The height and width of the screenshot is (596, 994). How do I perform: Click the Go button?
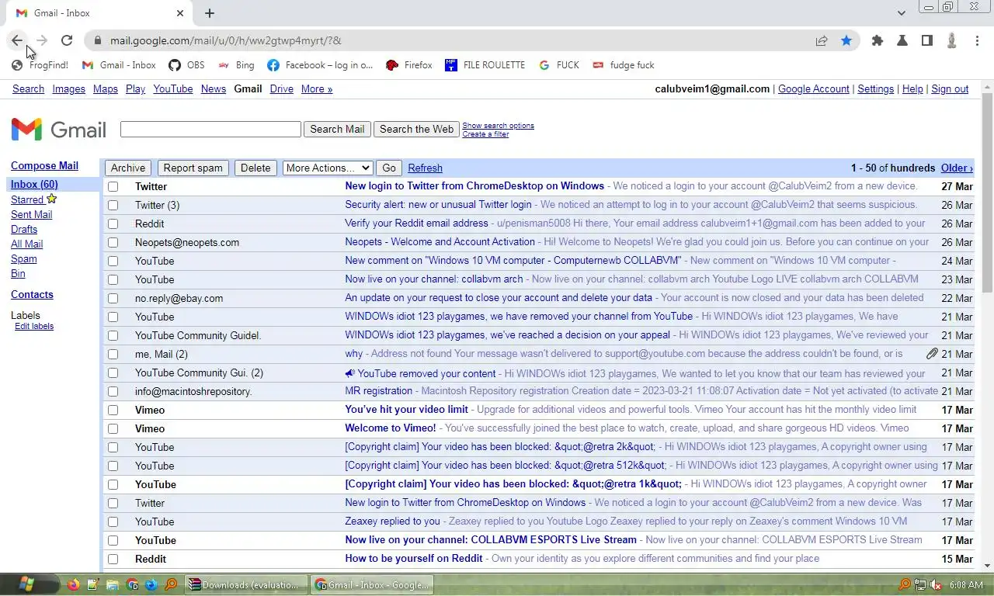389,168
